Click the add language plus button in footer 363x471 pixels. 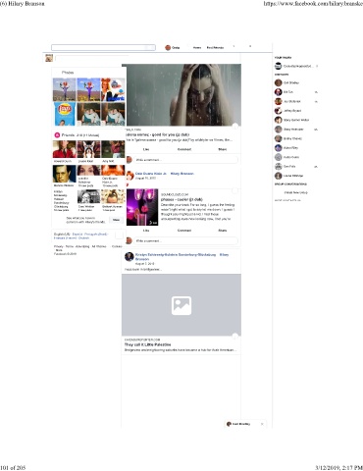click(120, 235)
